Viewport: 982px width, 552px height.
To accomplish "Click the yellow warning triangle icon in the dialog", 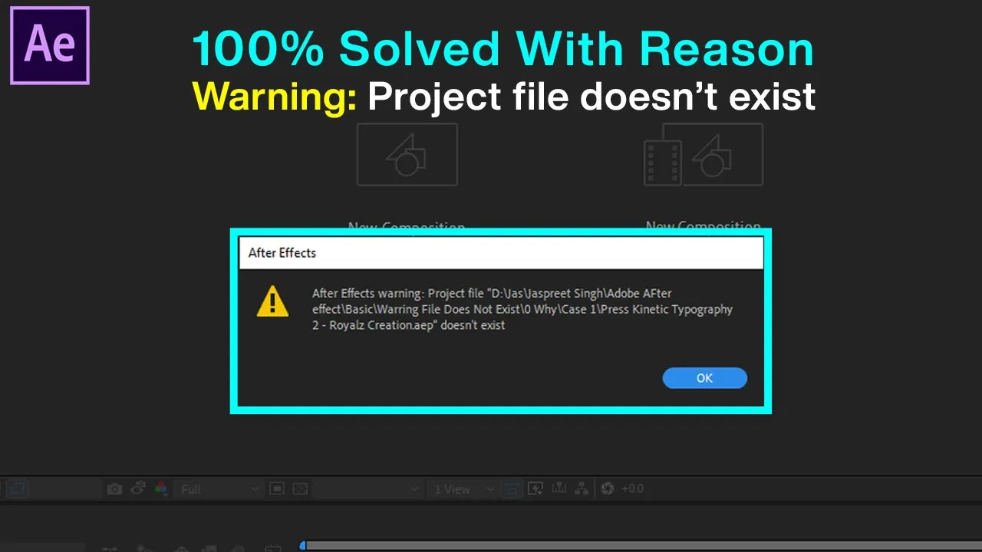I will pyautogui.click(x=272, y=301).
